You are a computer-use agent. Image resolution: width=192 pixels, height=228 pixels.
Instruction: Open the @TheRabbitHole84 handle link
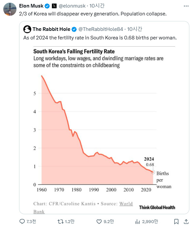(x=101, y=29)
